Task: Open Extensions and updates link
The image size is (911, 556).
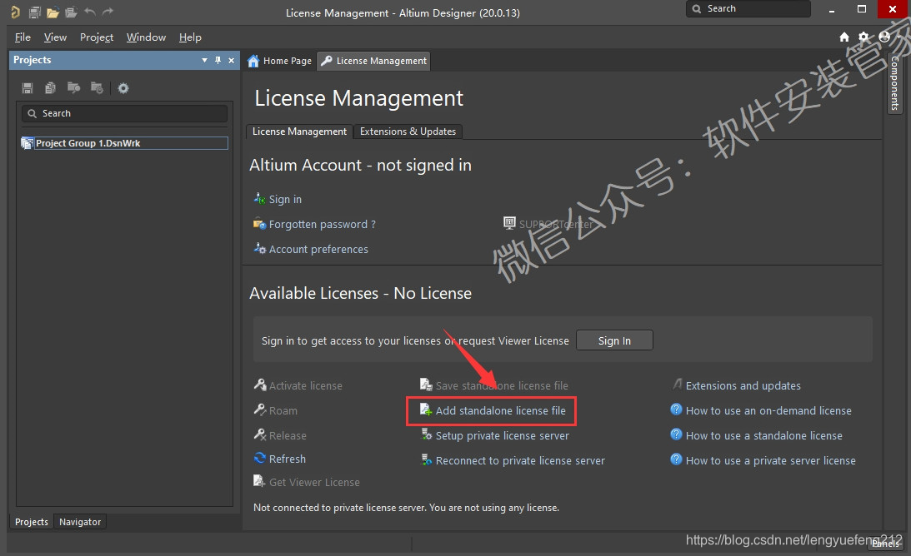Action: pos(743,385)
